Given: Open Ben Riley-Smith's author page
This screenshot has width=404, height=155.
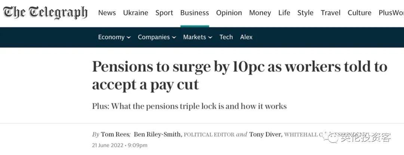Looking at the screenshot, I should tap(159, 134).
